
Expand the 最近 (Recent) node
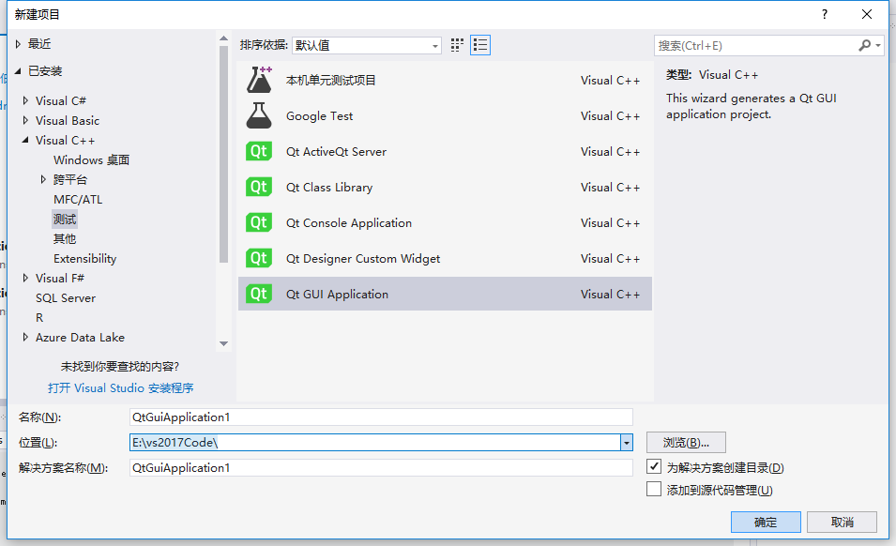(18, 44)
